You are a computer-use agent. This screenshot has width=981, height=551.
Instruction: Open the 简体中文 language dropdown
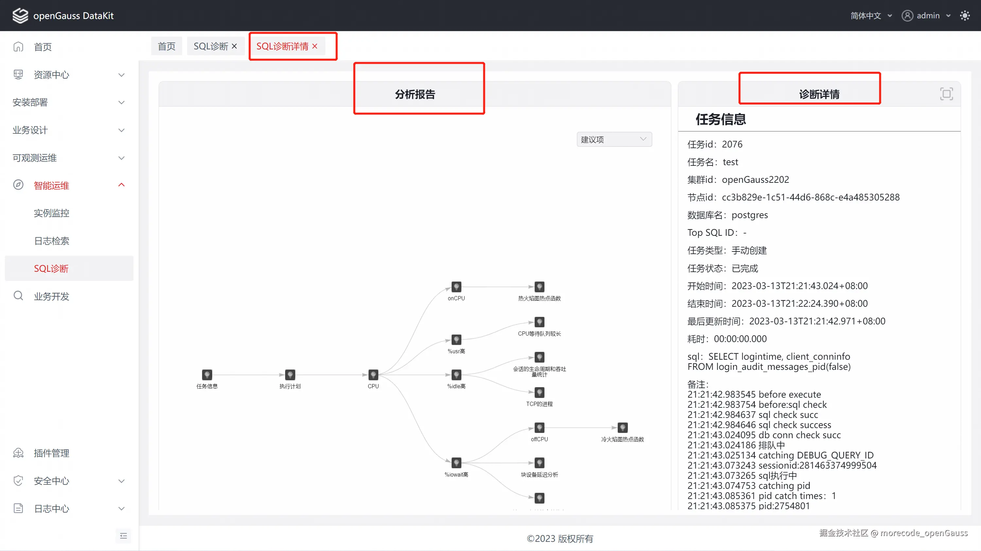(x=871, y=16)
